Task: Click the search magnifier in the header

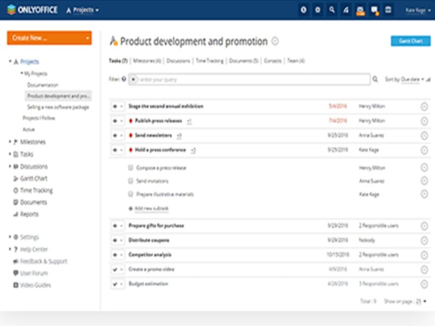Action: click(332, 9)
